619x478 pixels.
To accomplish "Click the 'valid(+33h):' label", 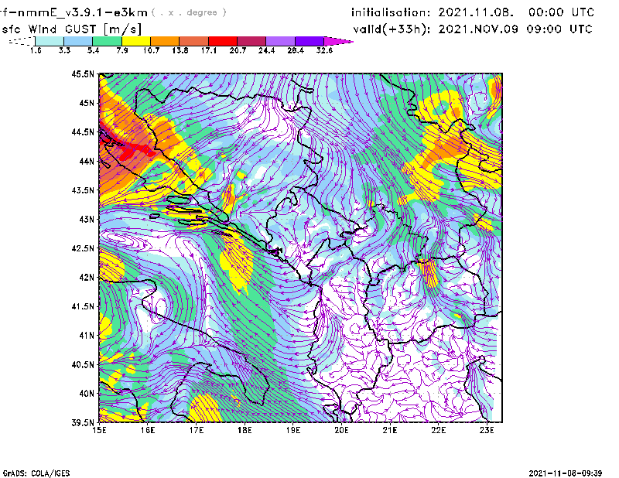I will pos(392,29).
